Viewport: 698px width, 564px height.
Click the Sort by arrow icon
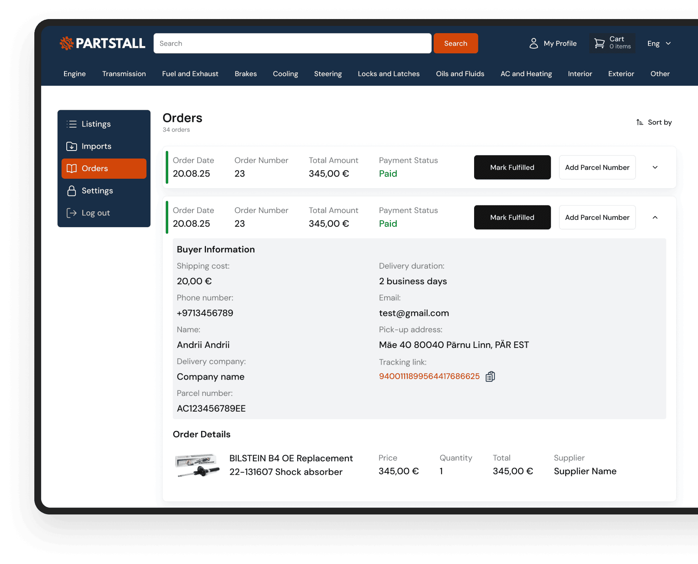tap(640, 122)
